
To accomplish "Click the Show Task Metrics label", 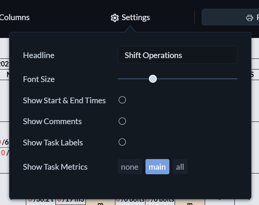I will tap(55, 167).
